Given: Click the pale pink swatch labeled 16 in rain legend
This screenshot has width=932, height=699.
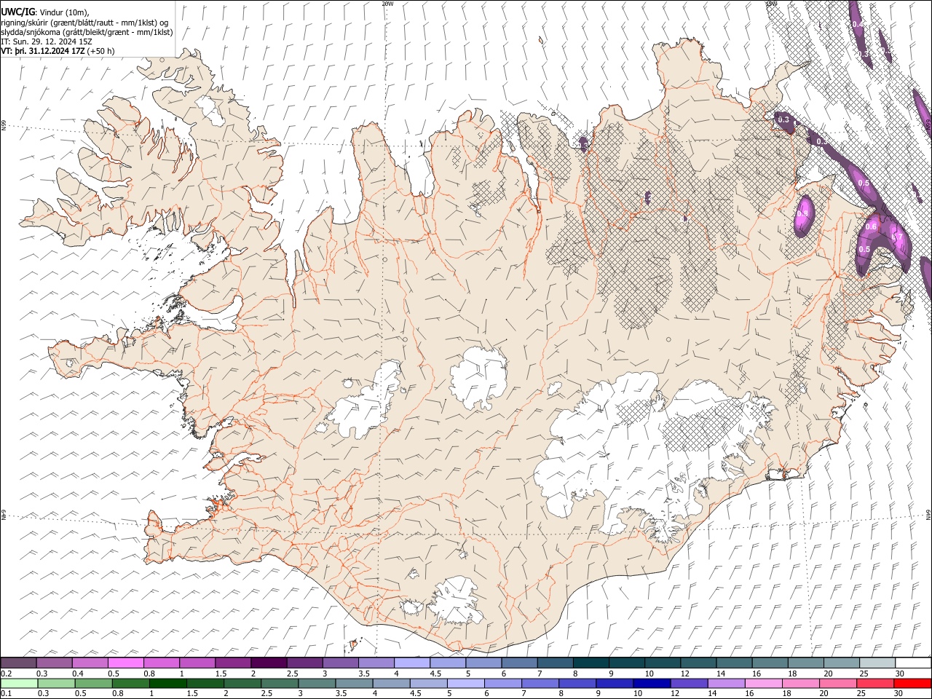Looking at the screenshot, I should (x=765, y=683).
